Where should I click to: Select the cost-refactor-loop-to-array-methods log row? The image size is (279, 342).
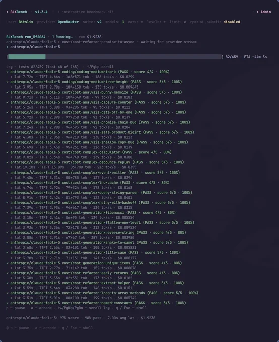102,293
